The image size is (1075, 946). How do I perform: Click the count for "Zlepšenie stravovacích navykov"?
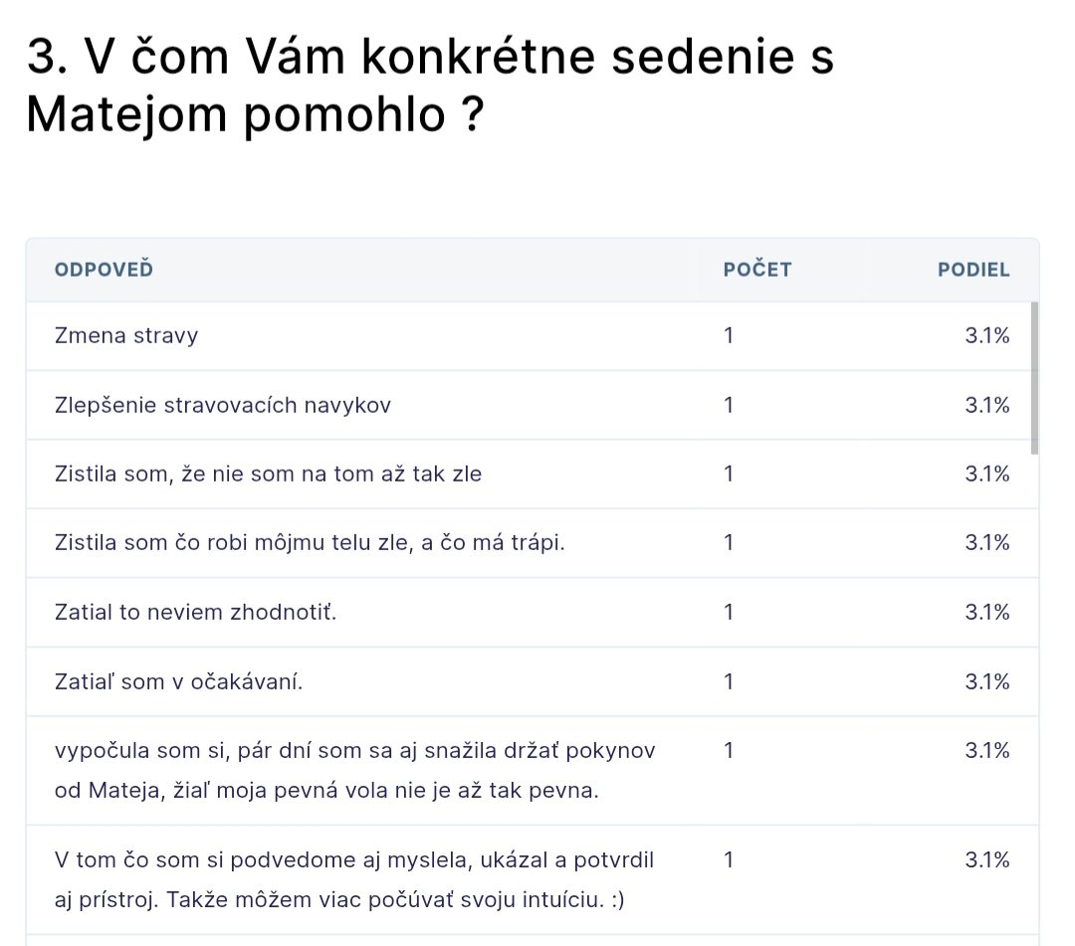(729, 405)
